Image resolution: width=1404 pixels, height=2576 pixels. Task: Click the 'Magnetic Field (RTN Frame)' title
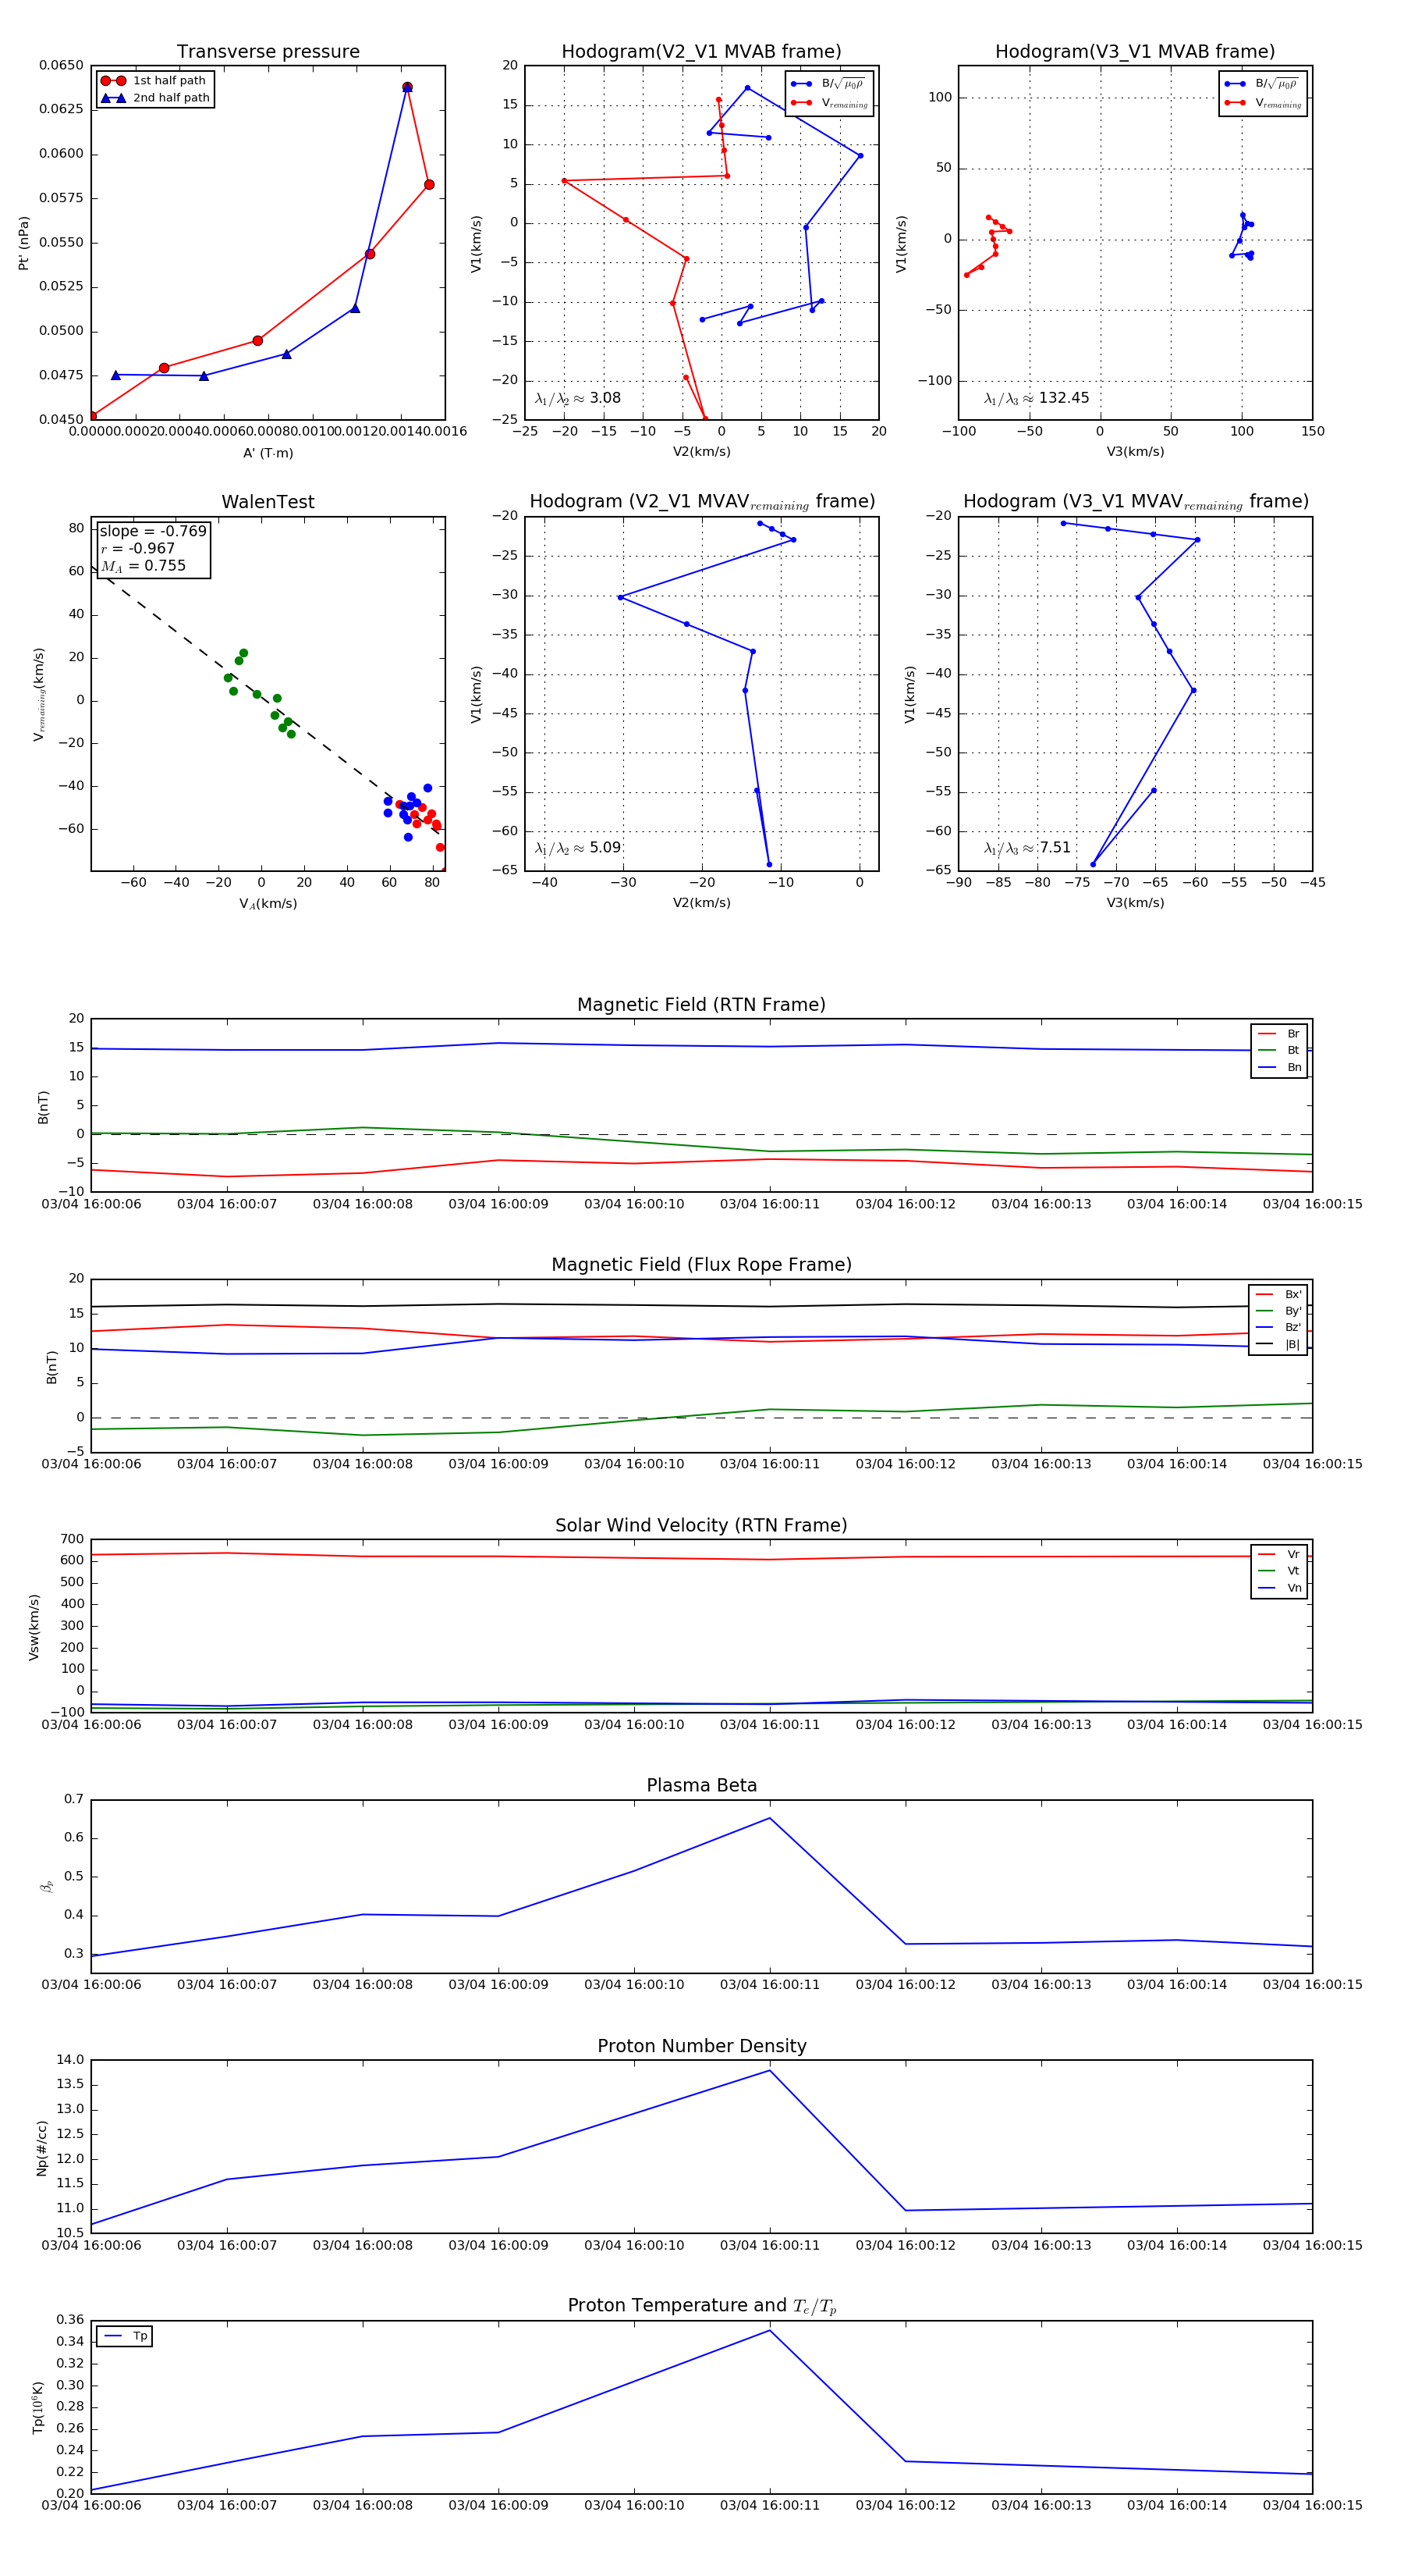(x=701, y=1005)
